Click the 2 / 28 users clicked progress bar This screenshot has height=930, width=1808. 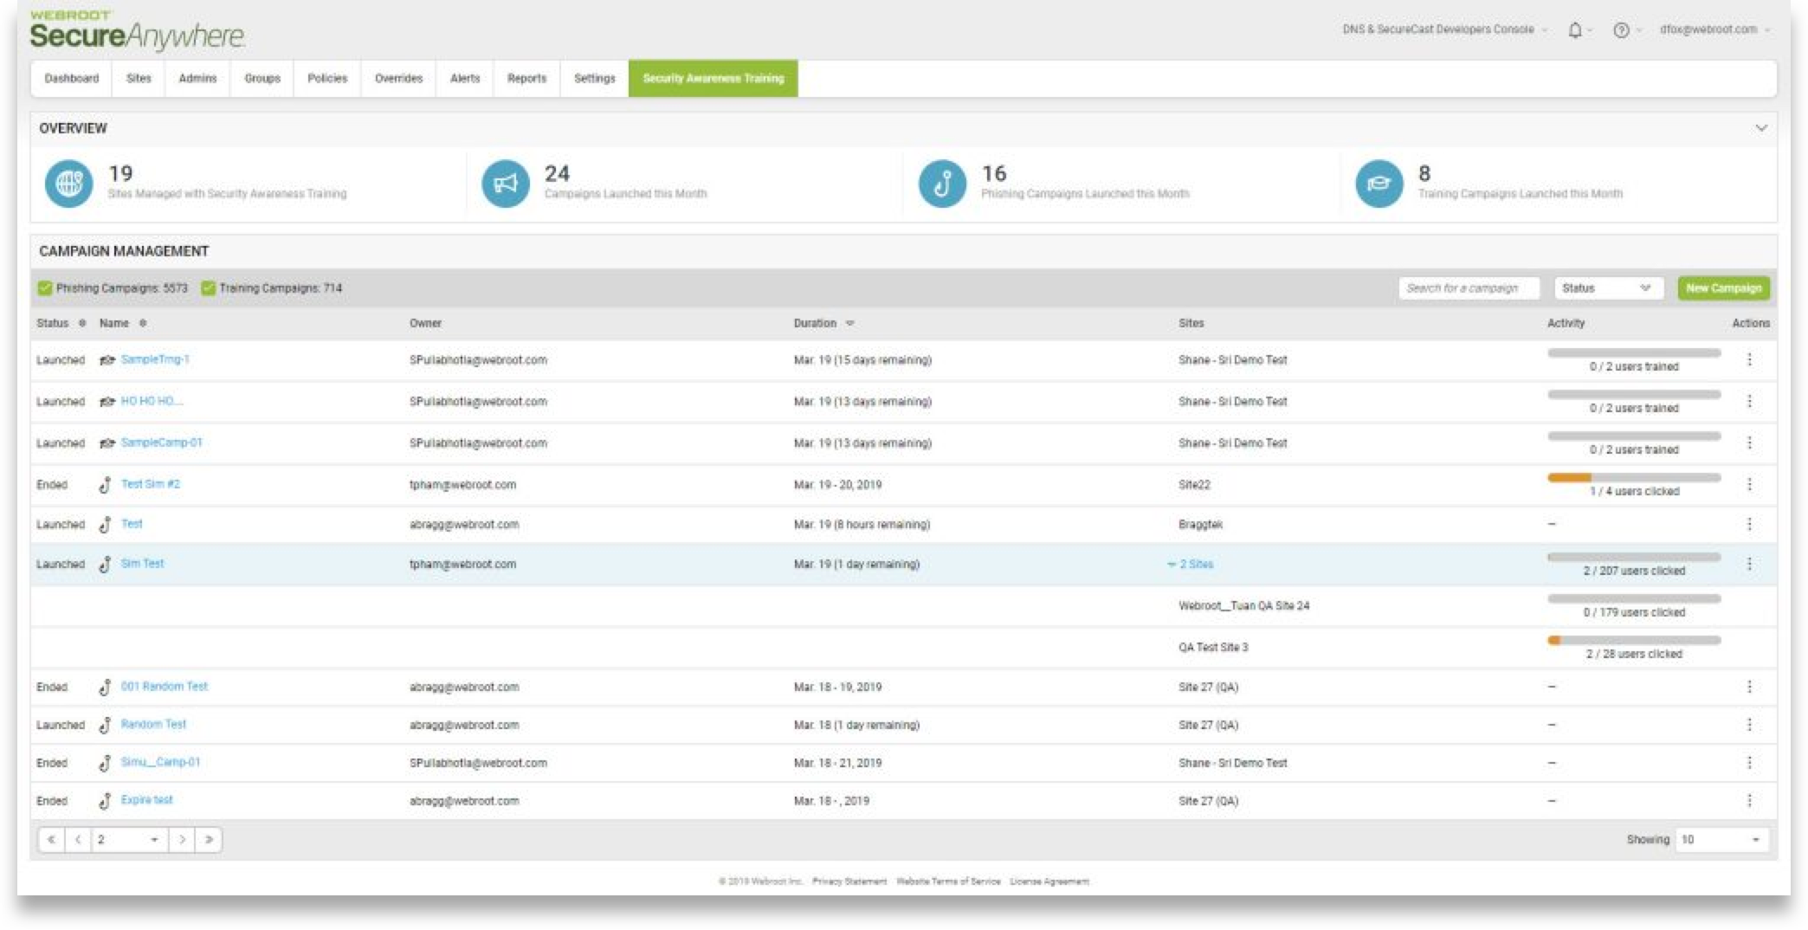pos(1634,640)
